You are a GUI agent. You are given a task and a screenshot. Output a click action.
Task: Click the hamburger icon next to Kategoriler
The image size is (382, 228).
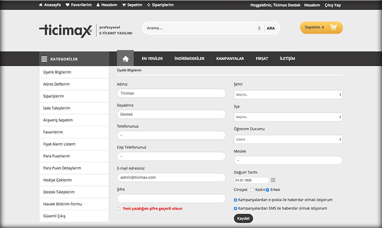(x=44, y=59)
